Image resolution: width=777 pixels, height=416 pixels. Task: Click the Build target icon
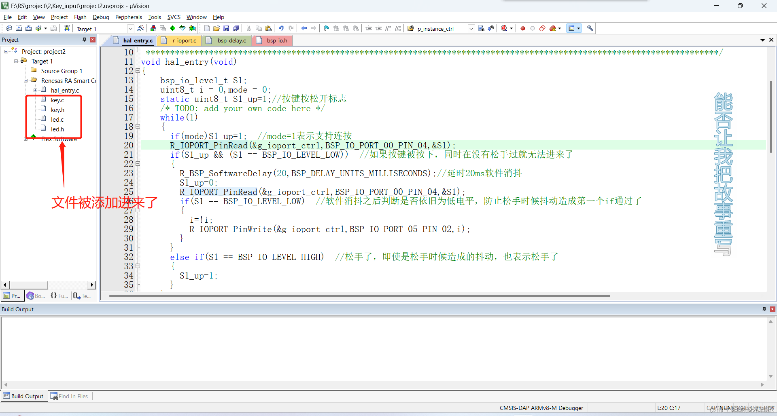(19, 28)
